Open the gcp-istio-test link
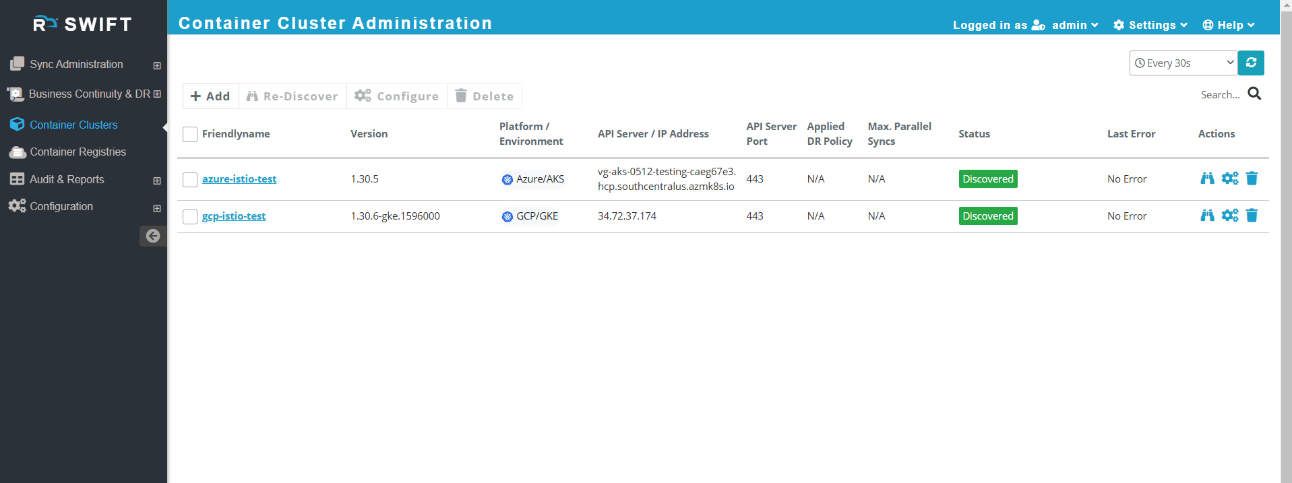 [x=234, y=216]
